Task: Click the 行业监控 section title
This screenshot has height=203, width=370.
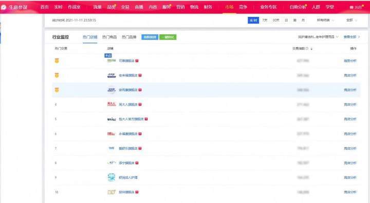Action: (61, 37)
